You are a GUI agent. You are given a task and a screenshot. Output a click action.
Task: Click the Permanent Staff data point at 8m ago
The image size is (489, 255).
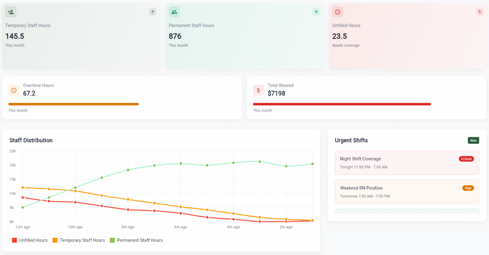pos(128,170)
